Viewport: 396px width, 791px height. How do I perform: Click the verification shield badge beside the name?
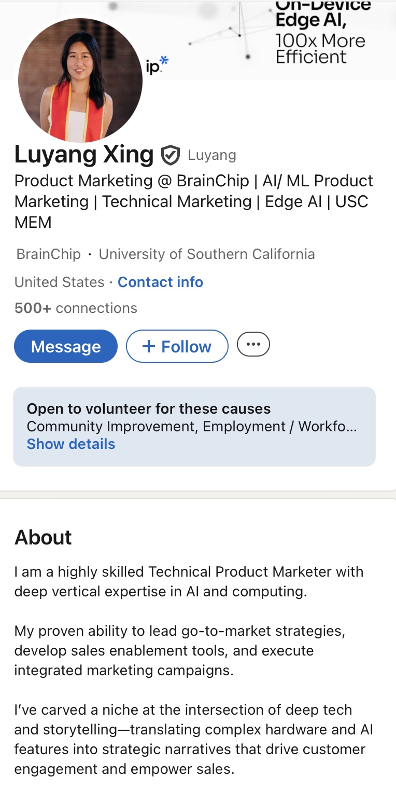pos(170,155)
